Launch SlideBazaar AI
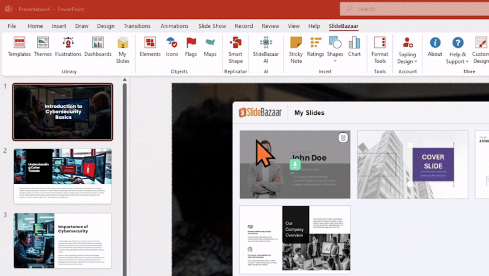489x276 pixels. tap(266, 50)
